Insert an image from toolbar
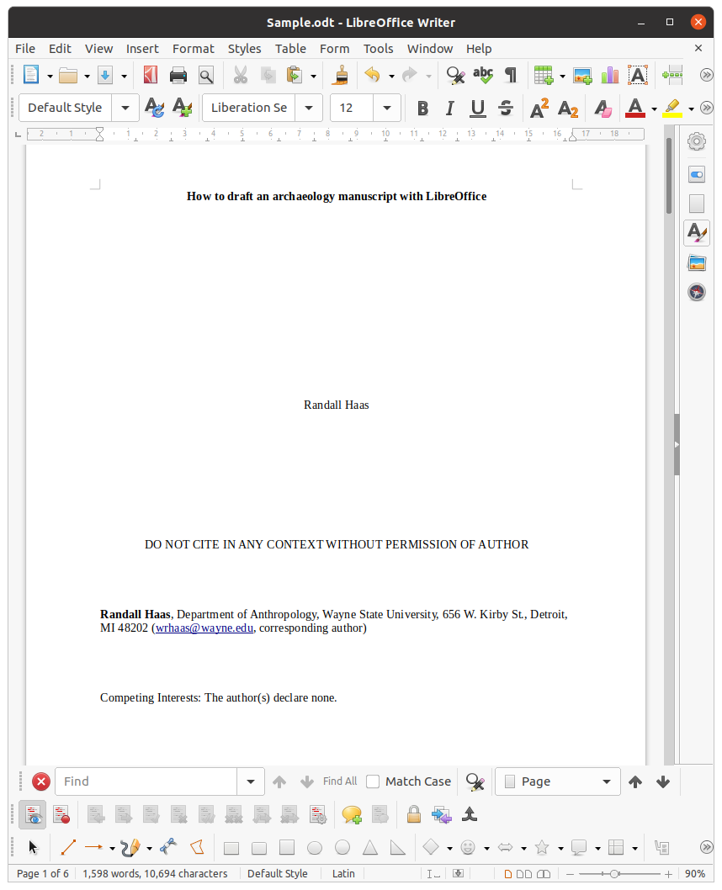 tap(582, 75)
